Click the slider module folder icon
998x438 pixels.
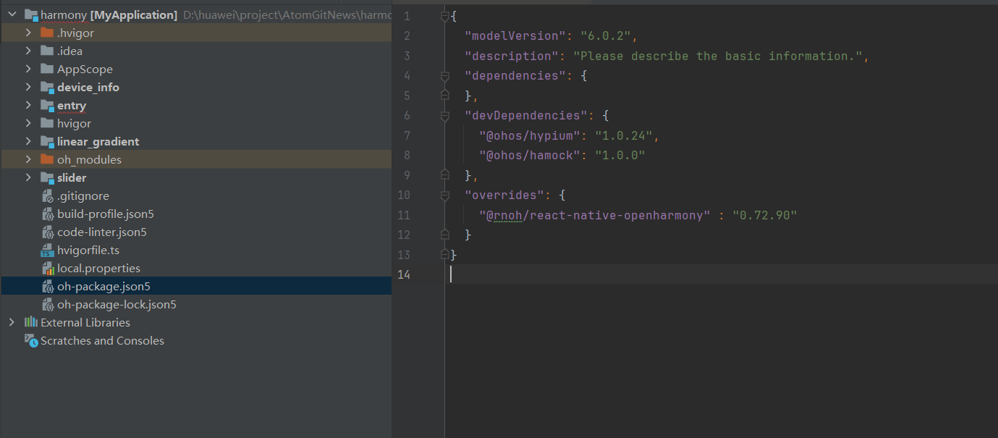[x=47, y=177]
